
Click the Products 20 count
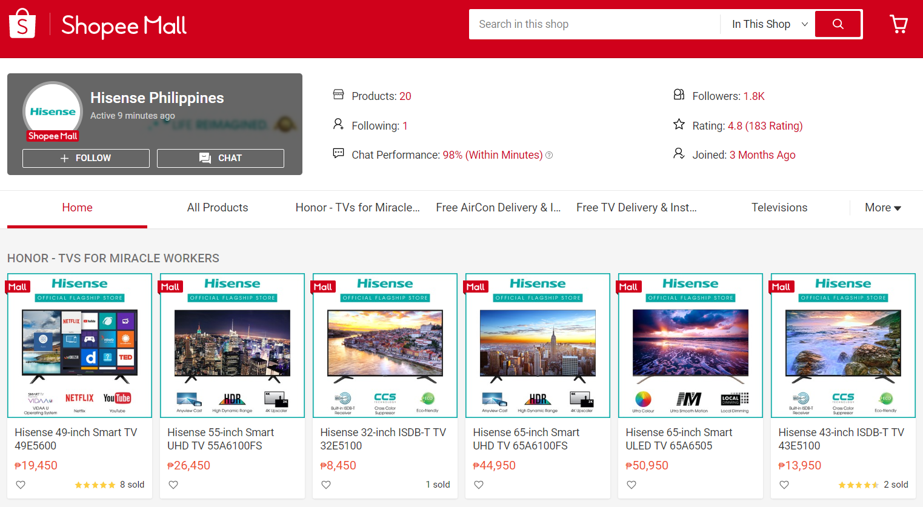pos(405,96)
